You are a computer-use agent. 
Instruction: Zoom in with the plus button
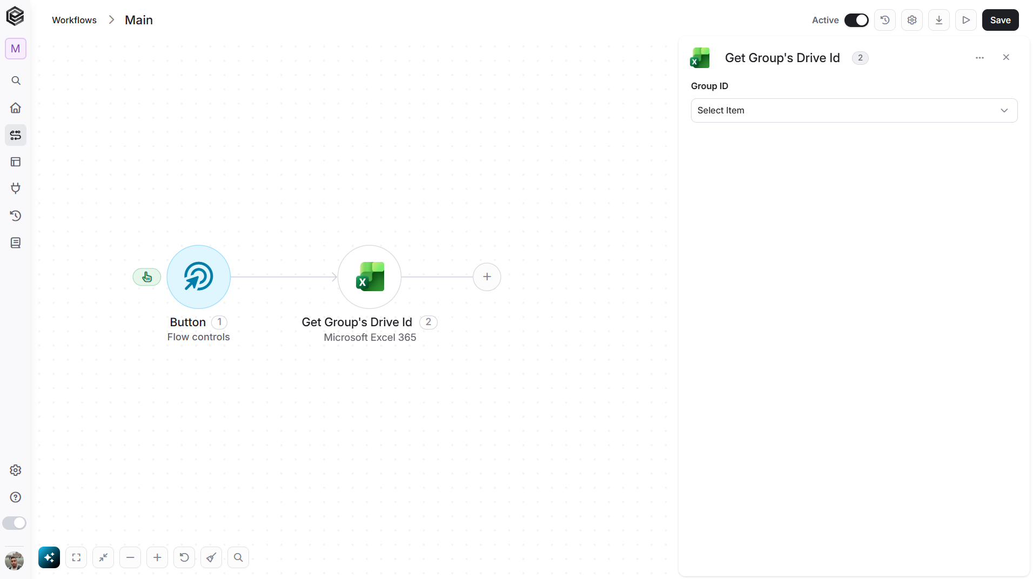coord(157,557)
